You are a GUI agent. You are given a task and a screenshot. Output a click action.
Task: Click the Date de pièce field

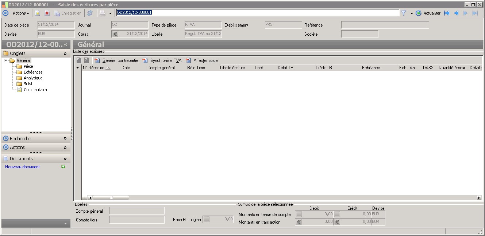coord(56,25)
